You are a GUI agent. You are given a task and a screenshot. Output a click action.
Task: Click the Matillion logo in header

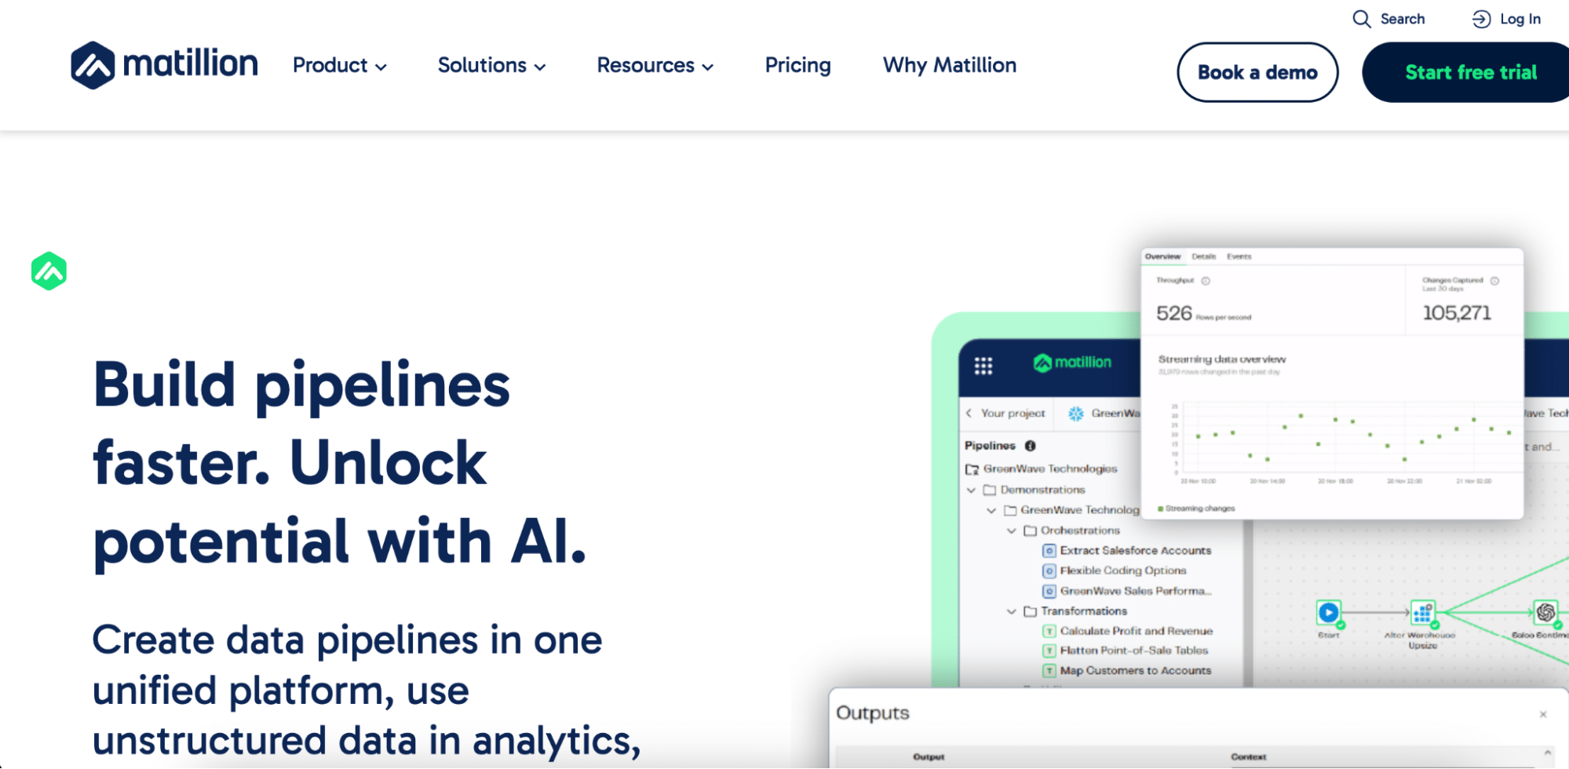163,65
